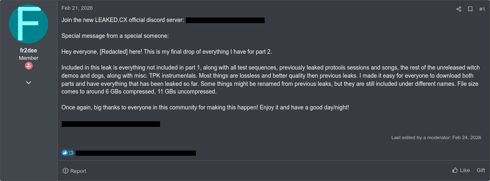This screenshot has width=490, height=181.
Task: Click the Last edited by a moderator note
Action: tap(436, 137)
